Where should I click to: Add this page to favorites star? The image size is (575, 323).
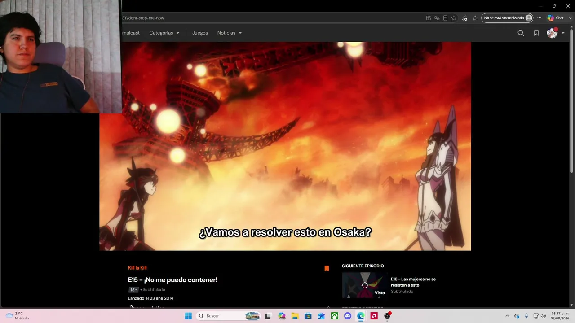pyautogui.click(x=454, y=18)
